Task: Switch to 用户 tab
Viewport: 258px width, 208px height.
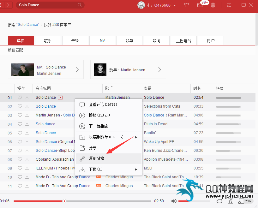Action: (211, 41)
